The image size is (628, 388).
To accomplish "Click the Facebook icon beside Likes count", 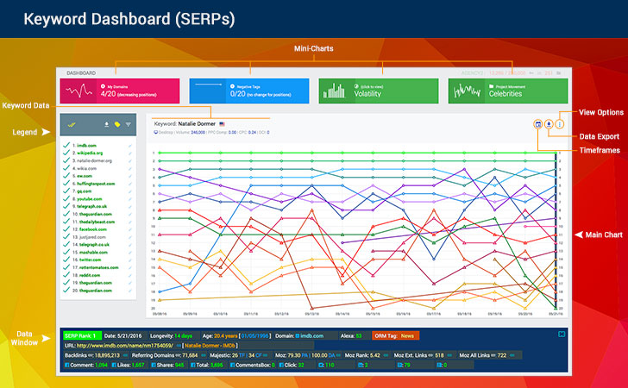I will (x=114, y=366).
